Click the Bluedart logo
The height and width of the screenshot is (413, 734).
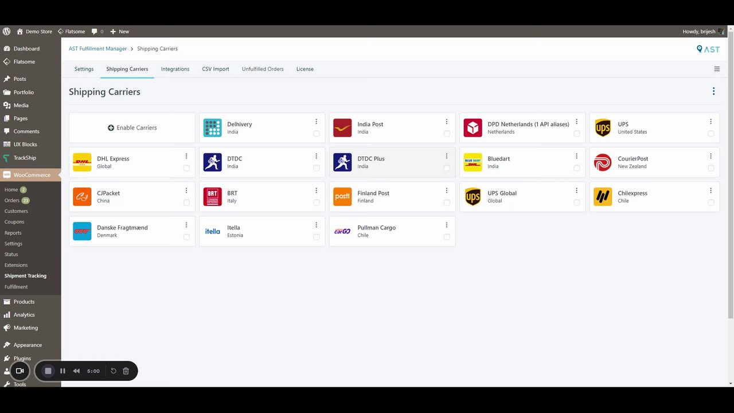[473, 162]
